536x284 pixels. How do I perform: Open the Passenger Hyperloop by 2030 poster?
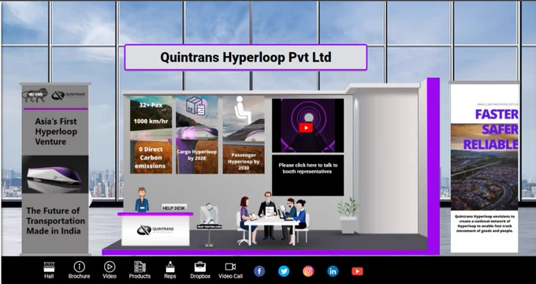244,135
